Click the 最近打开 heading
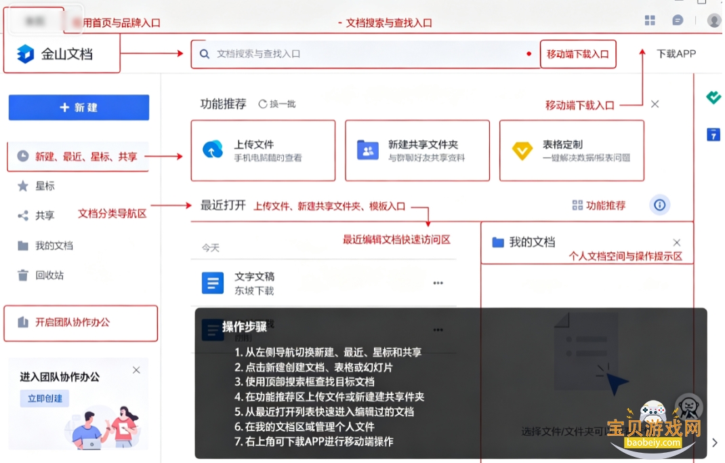This screenshot has width=725, height=463. coord(223,205)
